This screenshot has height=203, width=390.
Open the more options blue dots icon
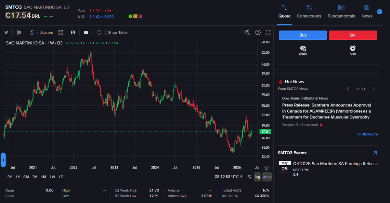tap(379, 12)
